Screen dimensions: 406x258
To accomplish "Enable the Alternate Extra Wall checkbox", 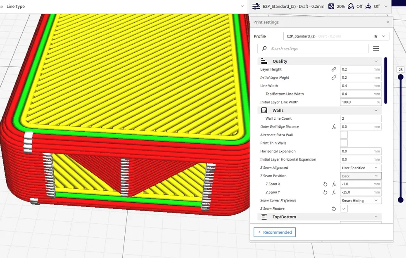I will click(x=344, y=135).
